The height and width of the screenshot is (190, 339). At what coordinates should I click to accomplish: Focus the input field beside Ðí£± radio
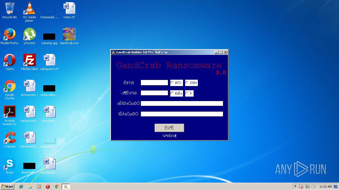coord(154,93)
